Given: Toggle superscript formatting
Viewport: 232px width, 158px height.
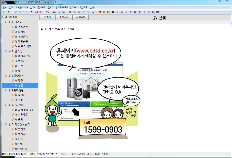Looking at the screenshot, I should (149, 12).
